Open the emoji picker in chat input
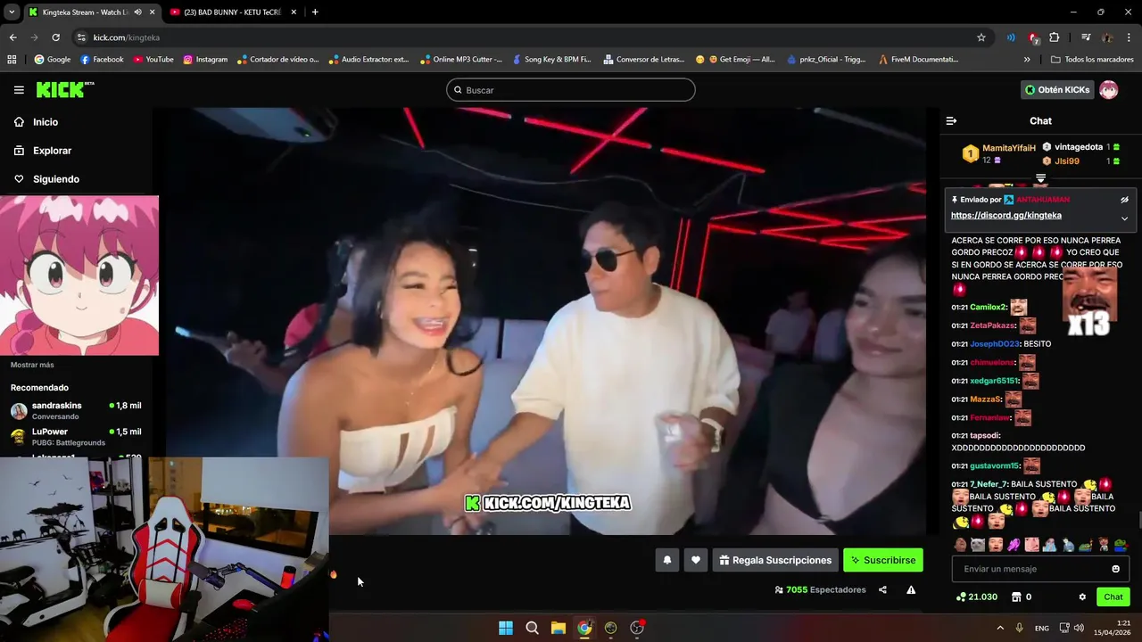This screenshot has height=642, width=1142. tap(1115, 569)
